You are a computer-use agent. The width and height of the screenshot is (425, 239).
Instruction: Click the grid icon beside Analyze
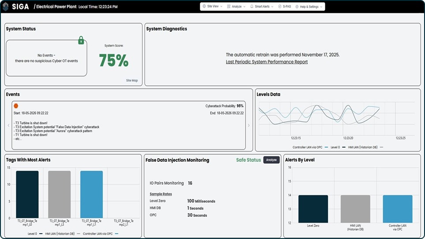(229, 7)
